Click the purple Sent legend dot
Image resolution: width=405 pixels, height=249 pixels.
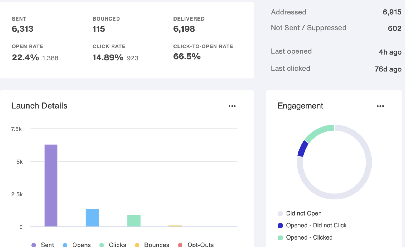34,245
